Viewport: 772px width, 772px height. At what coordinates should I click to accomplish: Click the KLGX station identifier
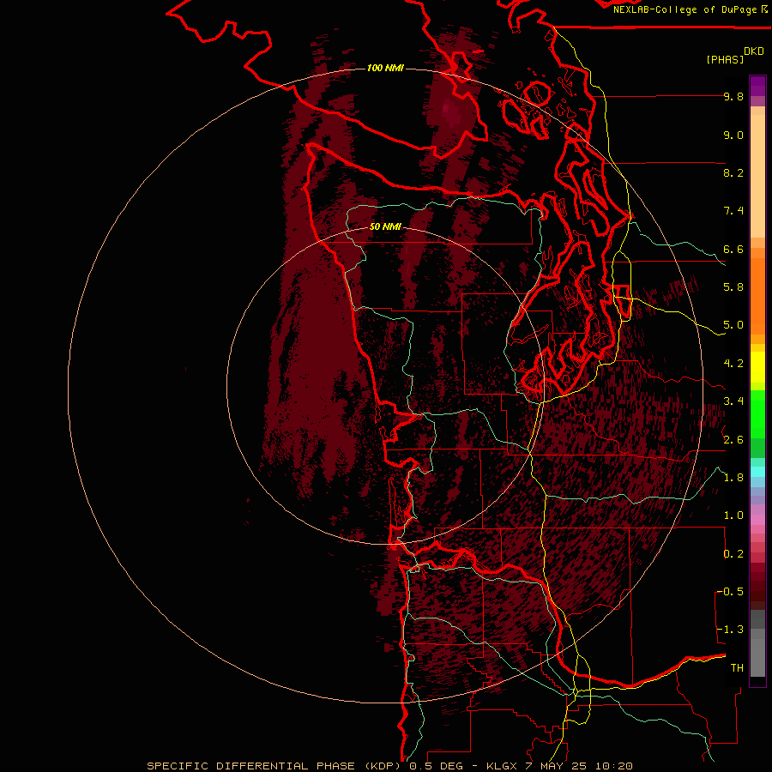502,766
